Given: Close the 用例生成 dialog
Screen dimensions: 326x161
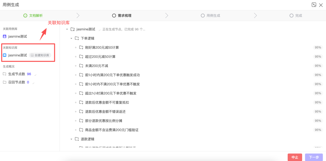Looking at the screenshot, I should tap(321, 5).
